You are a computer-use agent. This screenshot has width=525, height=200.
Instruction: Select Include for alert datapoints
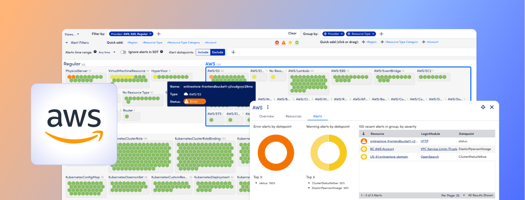(x=203, y=52)
